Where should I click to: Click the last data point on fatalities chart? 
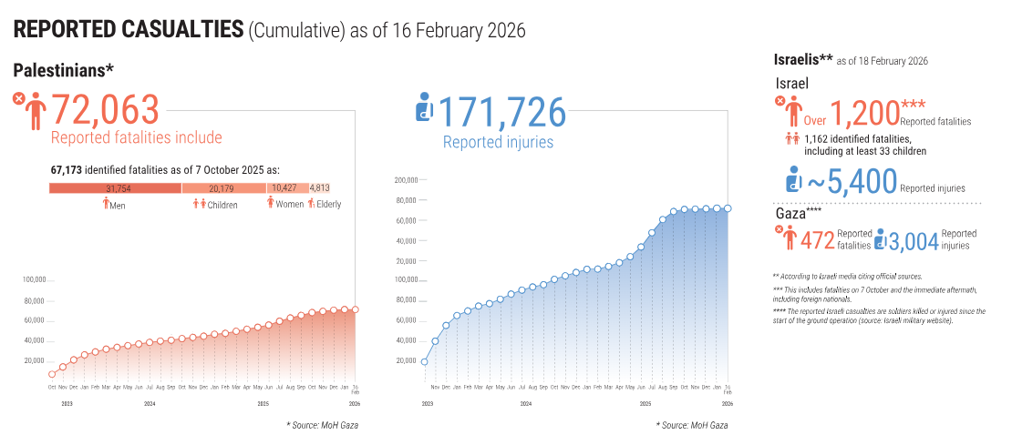pyautogui.click(x=356, y=309)
